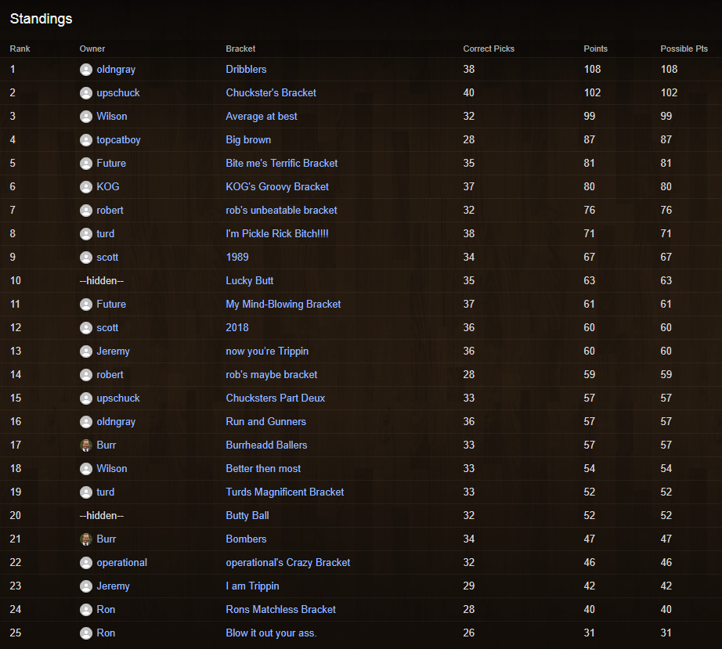Open the Average at best bracket
Image resolution: width=722 pixels, height=649 pixels.
coord(261,116)
